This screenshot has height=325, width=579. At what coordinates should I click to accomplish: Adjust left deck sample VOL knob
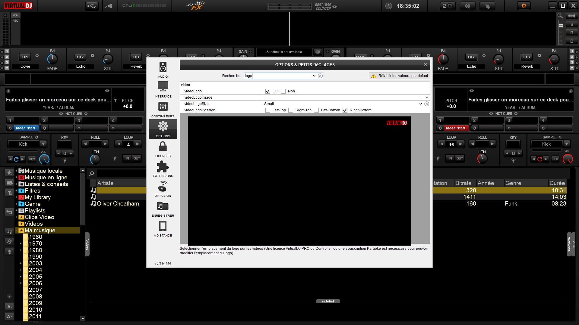[x=44, y=159]
